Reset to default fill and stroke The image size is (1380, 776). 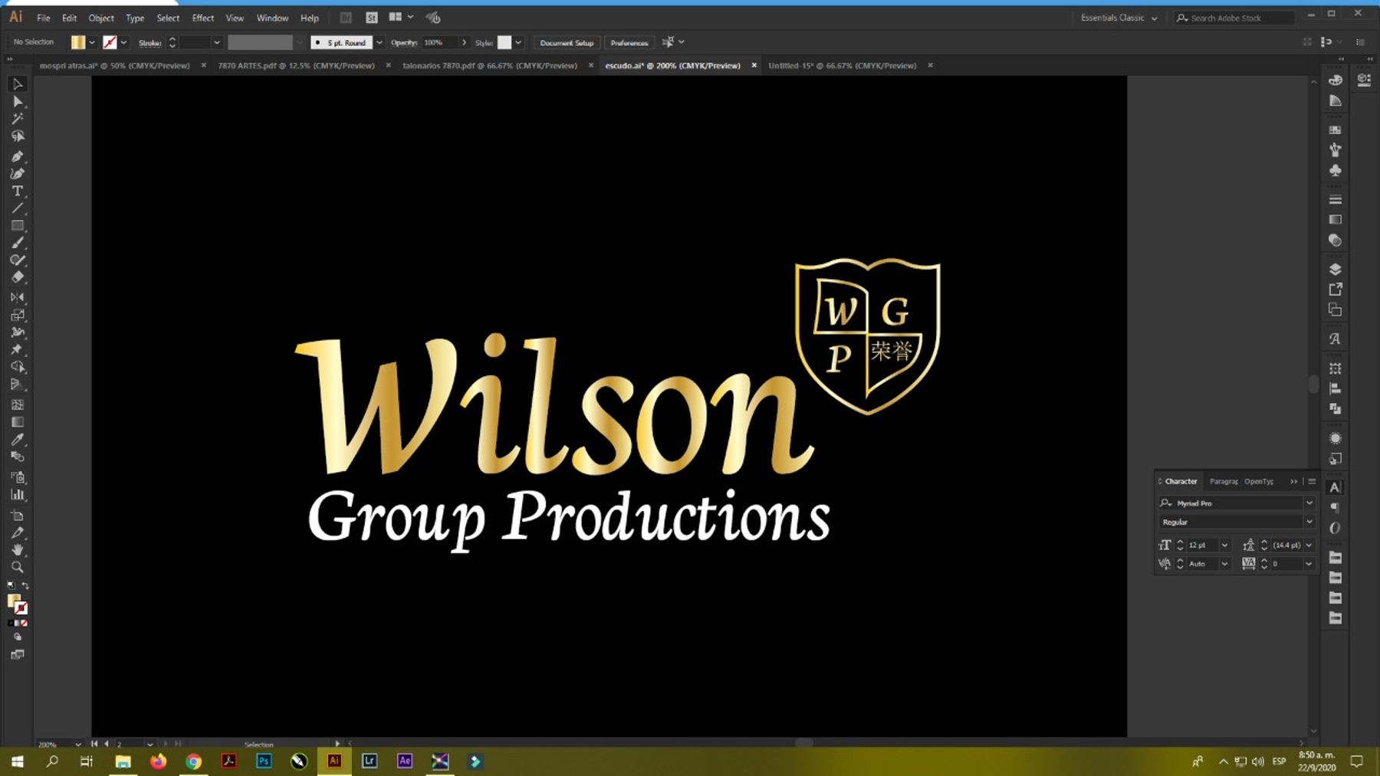11,585
